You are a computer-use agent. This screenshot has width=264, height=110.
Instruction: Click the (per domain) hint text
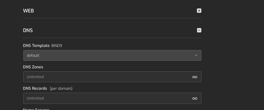click(x=61, y=88)
